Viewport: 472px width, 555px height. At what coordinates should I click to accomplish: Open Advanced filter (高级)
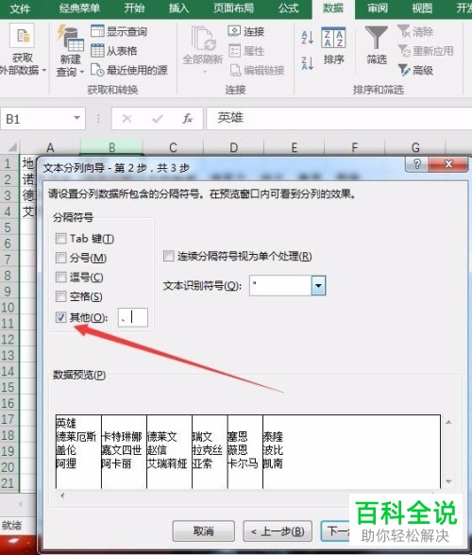415,70
